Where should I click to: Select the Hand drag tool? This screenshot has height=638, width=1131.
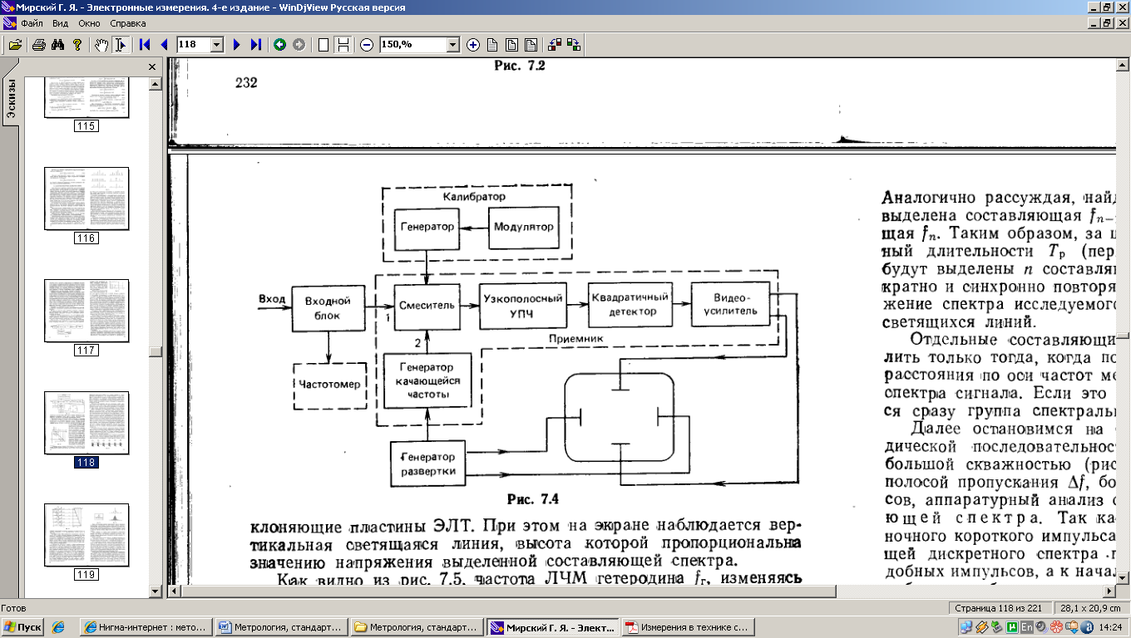click(101, 45)
